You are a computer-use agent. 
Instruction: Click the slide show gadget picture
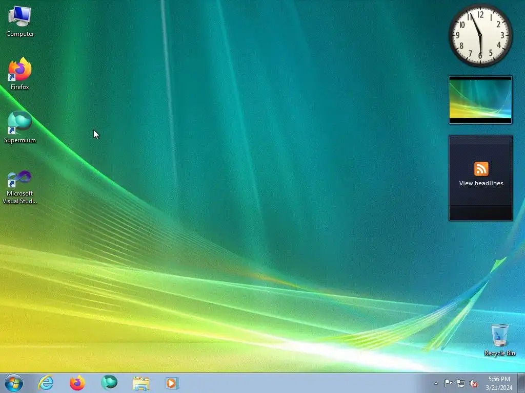(x=480, y=100)
